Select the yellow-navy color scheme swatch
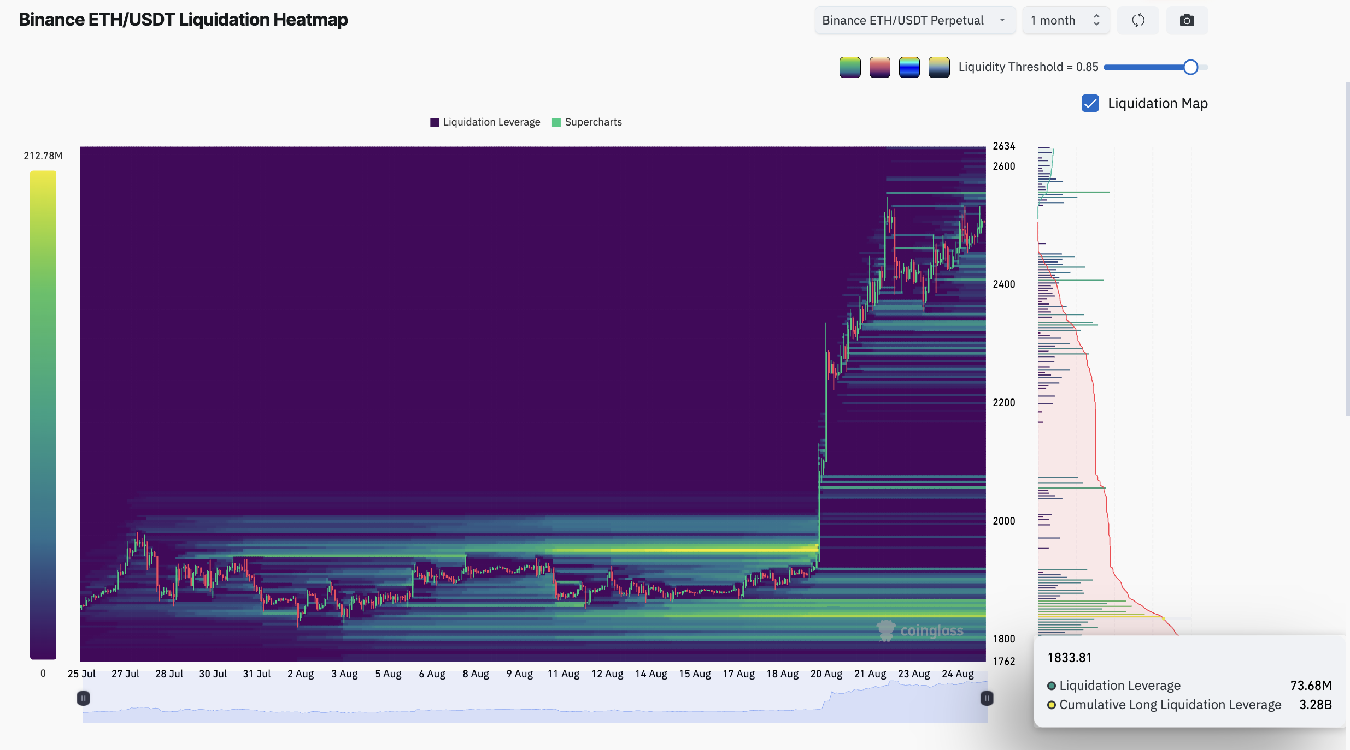The width and height of the screenshot is (1350, 750). coord(939,67)
